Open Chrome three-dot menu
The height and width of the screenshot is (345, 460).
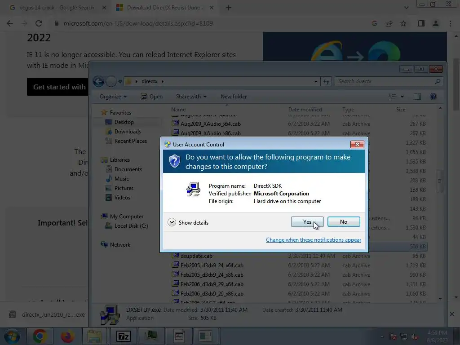[450, 23]
